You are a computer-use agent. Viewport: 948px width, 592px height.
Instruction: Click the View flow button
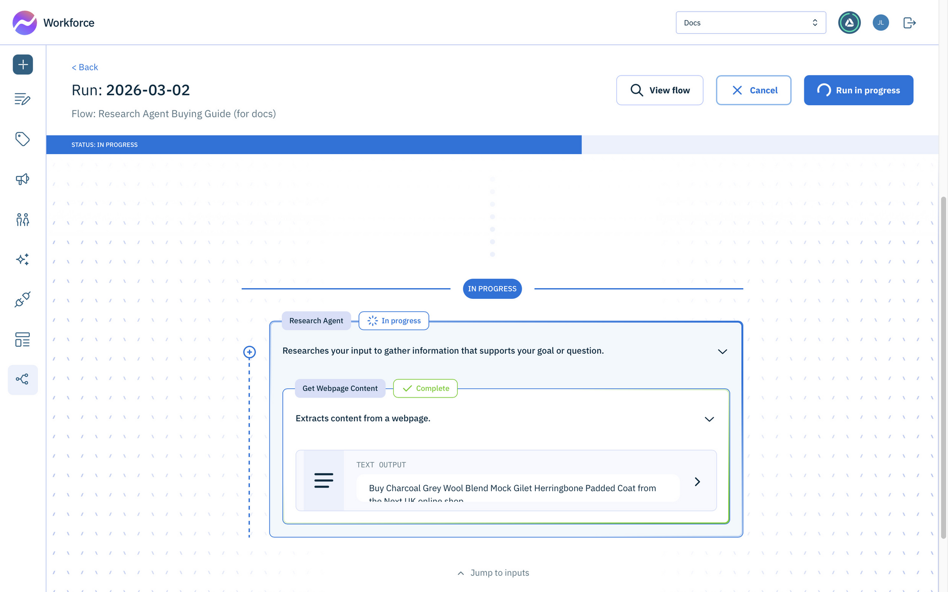point(659,90)
